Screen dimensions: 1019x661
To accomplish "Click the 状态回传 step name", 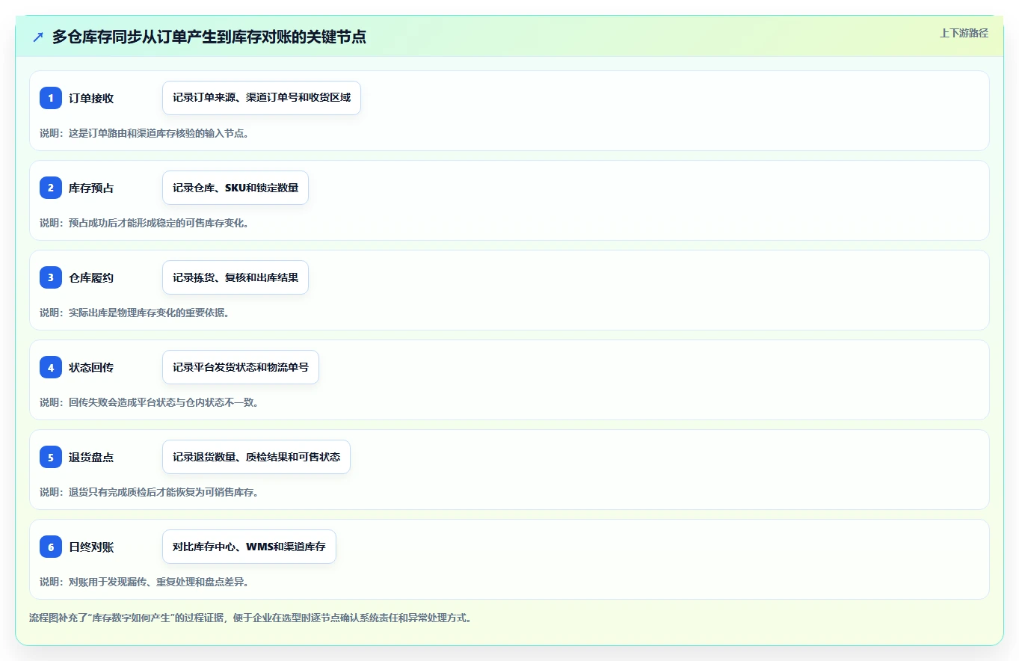I will click(x=91, y=367).
